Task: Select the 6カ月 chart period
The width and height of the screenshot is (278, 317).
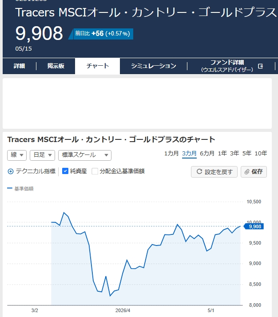Action: [x=207, y=154]
